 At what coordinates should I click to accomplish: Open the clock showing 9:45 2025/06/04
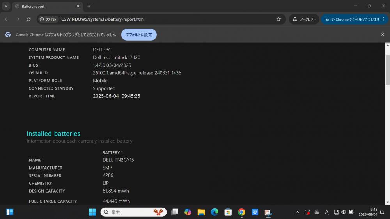point(368,212)
